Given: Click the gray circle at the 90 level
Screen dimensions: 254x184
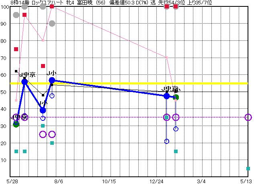Looking at the screenshot, I should (x=52, y=24).
